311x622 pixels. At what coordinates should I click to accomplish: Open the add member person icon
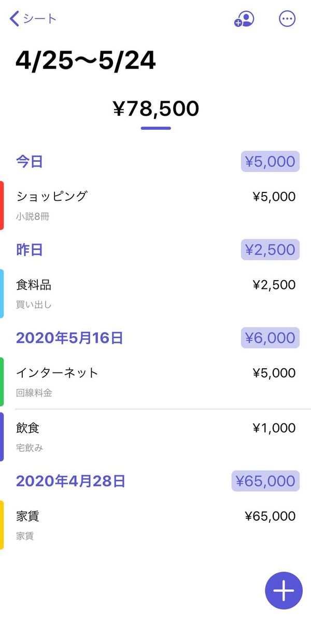click(244, 19)
